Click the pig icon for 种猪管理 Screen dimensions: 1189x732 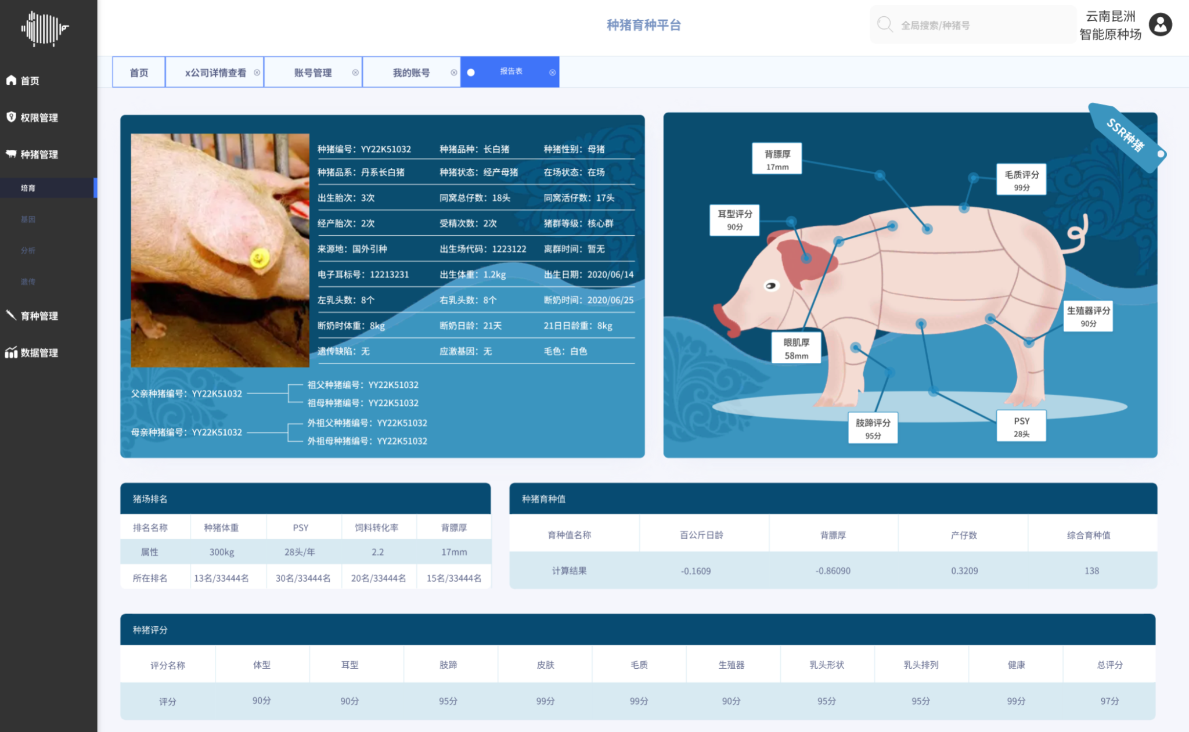click(11, 154)
